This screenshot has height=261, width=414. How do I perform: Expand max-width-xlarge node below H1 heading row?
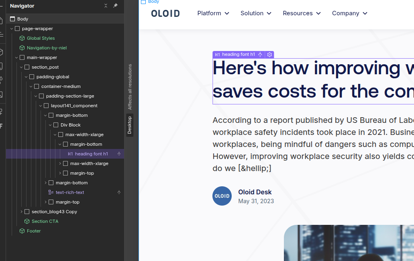click(x=60, y=163)
